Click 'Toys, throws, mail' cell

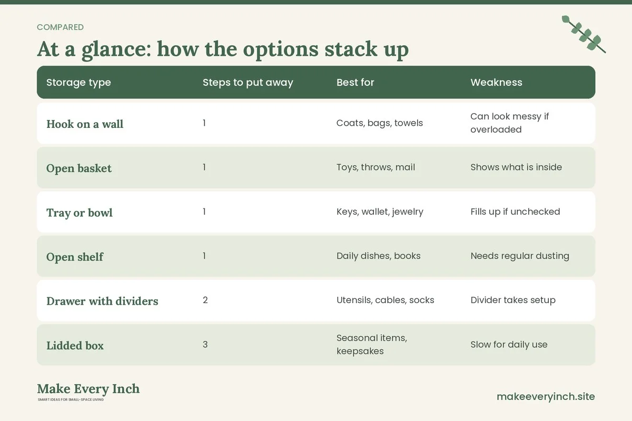click(376, 167)
